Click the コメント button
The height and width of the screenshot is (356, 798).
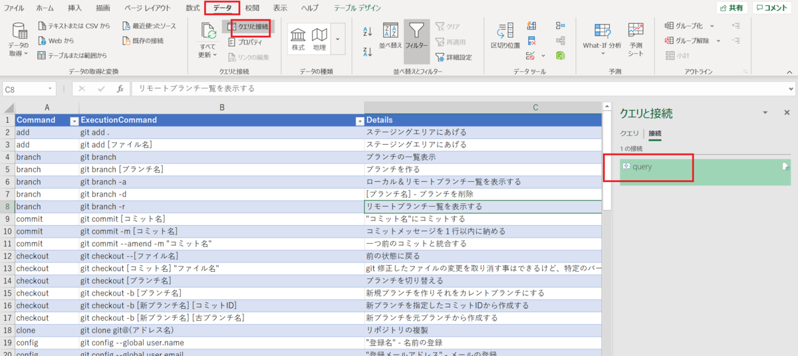pos(771,8)
